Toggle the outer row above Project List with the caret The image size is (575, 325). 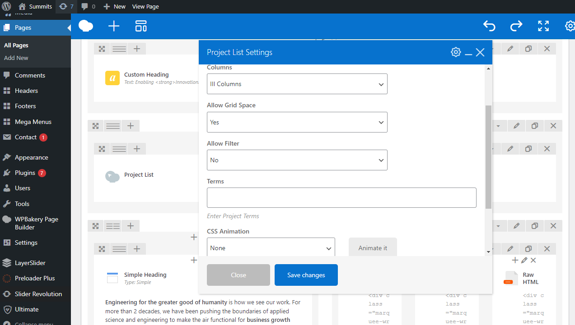coord(498,126)
